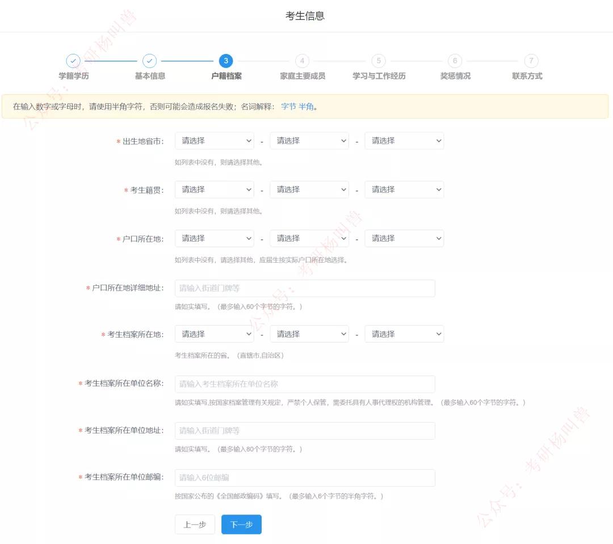Open the 户口所在地 province dropdown
The height and width of the screenshot is (544, 613).
(x=214, y=238)
